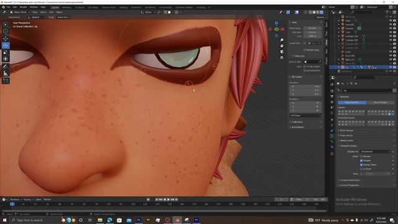398x224 pixels.
Task: Open the Display As Octahedral dropdown
Action: tap(375, 152)
